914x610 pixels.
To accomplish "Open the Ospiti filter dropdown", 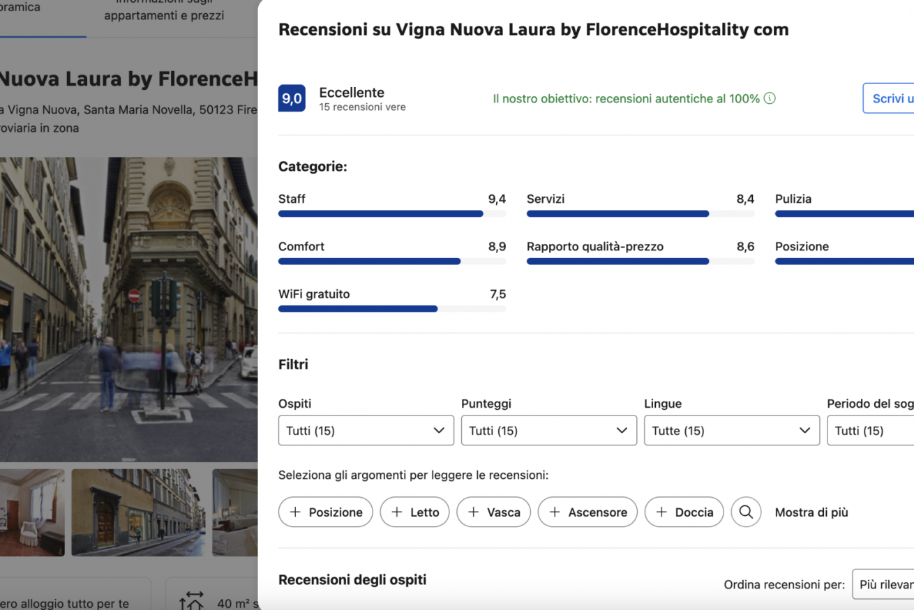I will coord(366,431).
